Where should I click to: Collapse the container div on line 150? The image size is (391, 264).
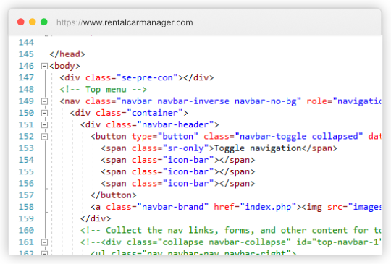(44, 113)
